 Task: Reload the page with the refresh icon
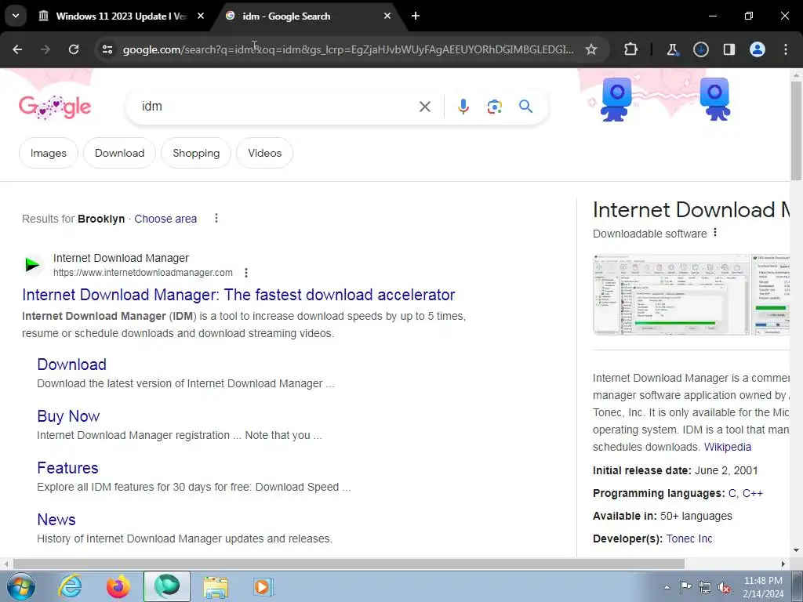(x=74, y=49)
